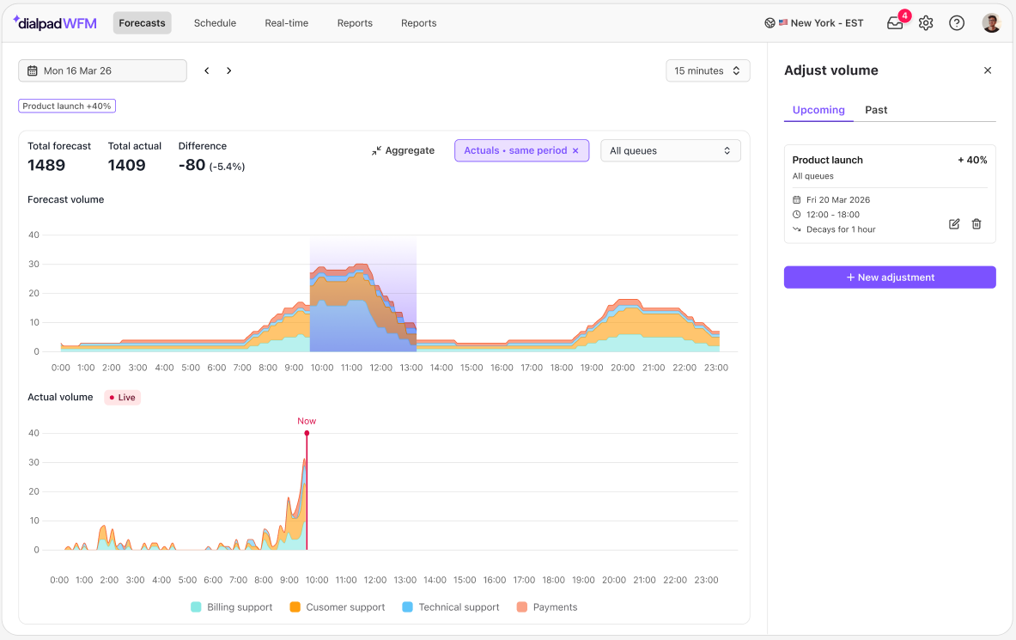Click the + 40% adjustment value
Viewport: 1016px width, 640px height.
point(972,160)
